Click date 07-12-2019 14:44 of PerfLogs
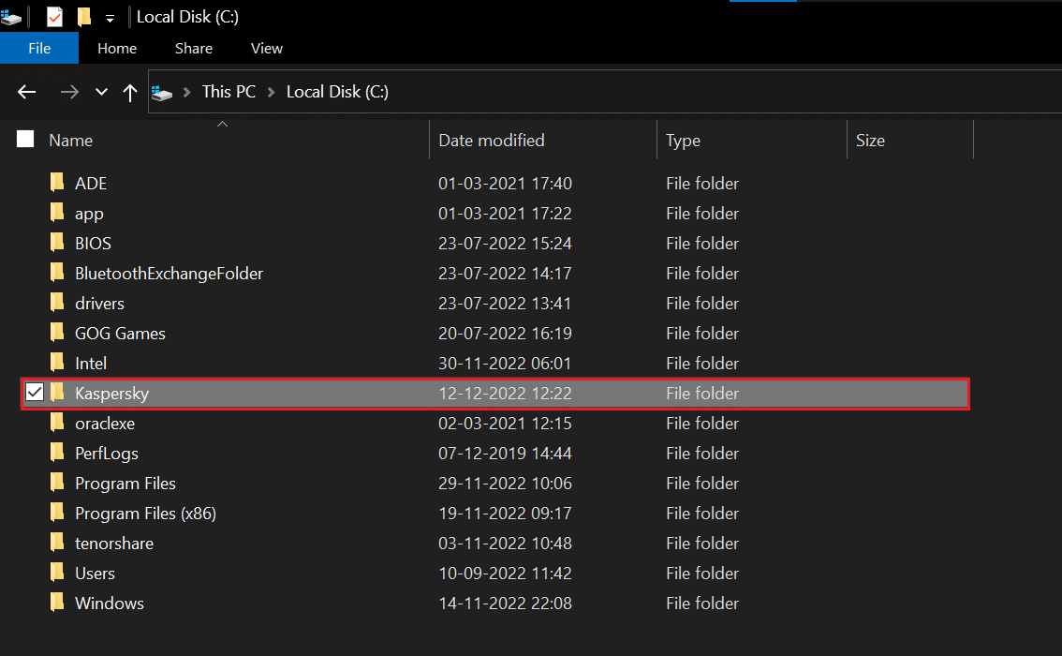1062x656 pixels. (506, 454)
